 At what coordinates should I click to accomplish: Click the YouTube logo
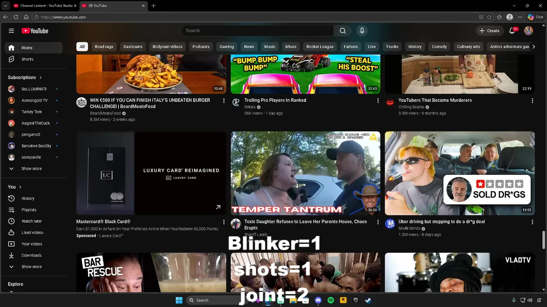(35, 31)
